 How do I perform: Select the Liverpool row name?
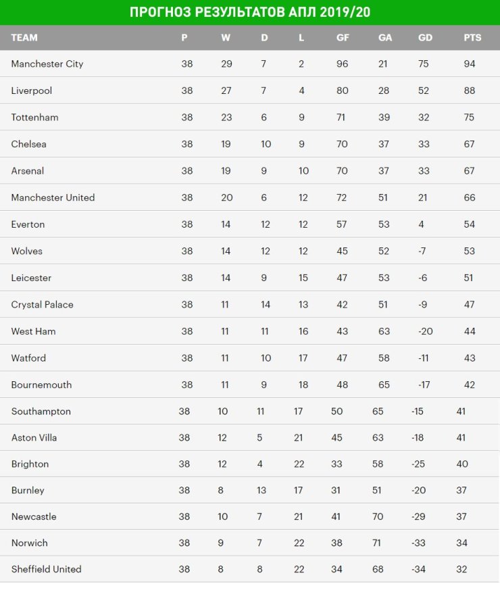32,91
